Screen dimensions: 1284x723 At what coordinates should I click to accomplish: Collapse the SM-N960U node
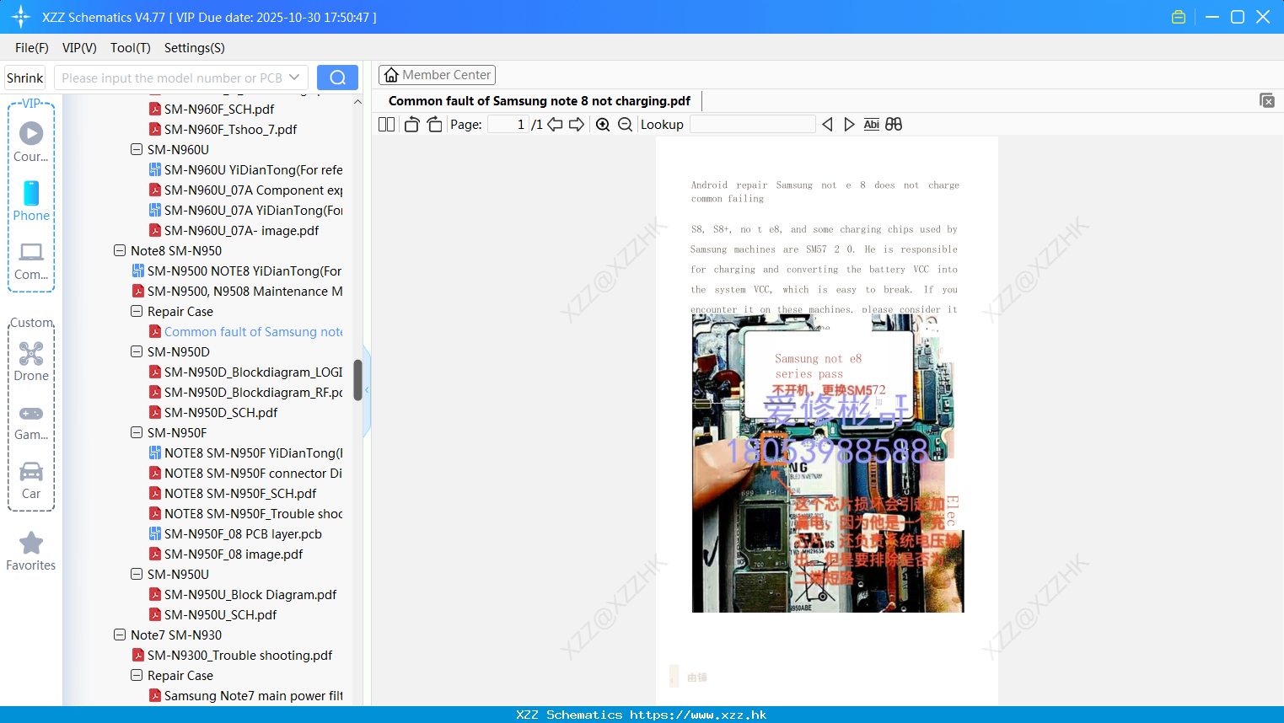click(x=137, y=149)
